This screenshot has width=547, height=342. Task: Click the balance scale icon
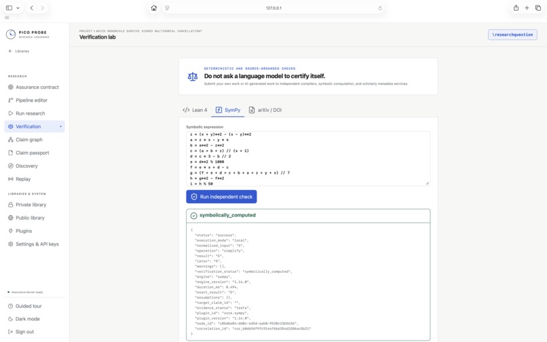click(193, 77)
